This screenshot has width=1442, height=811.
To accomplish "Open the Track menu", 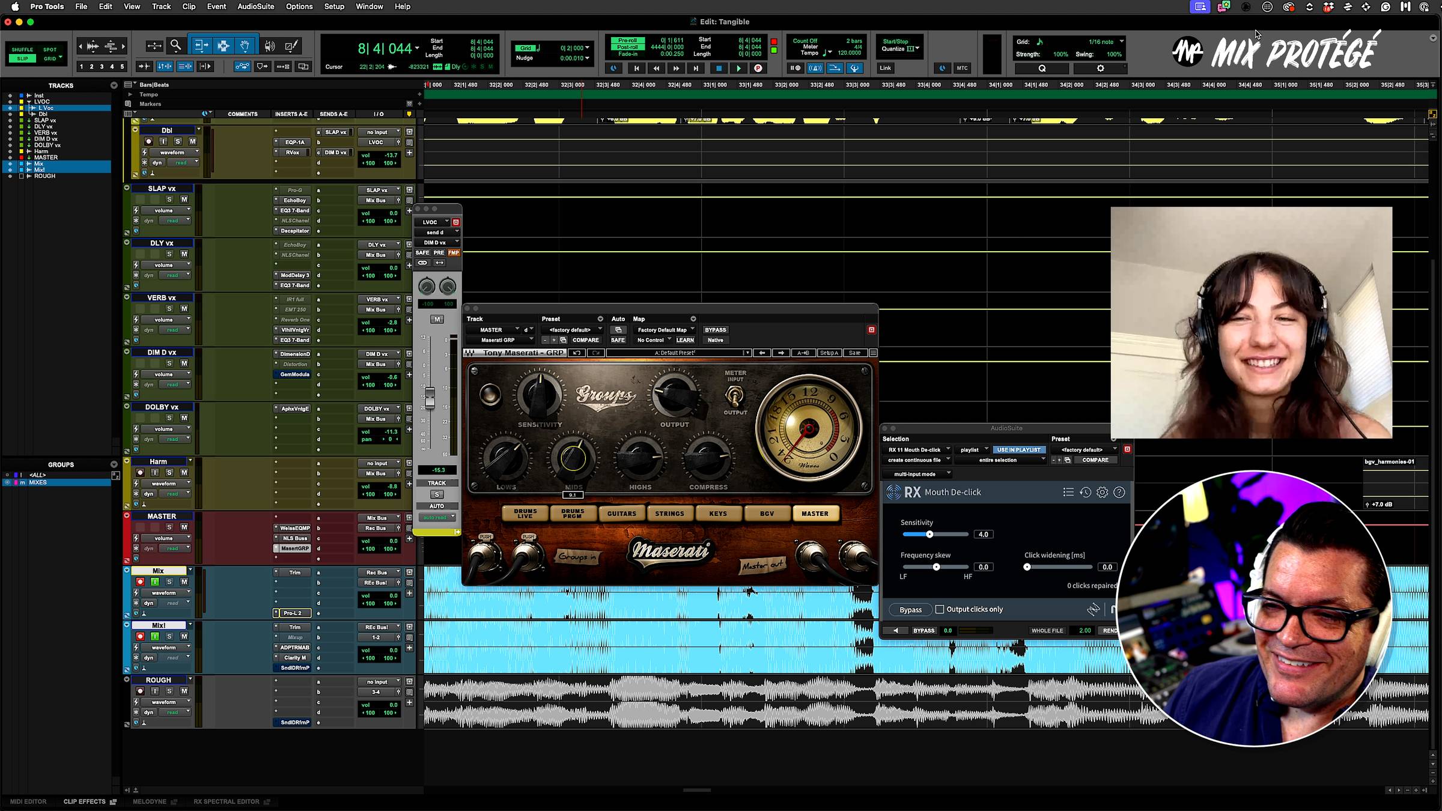I will 161,7.
